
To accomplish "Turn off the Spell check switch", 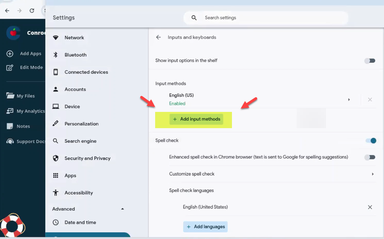I will 371,141.
